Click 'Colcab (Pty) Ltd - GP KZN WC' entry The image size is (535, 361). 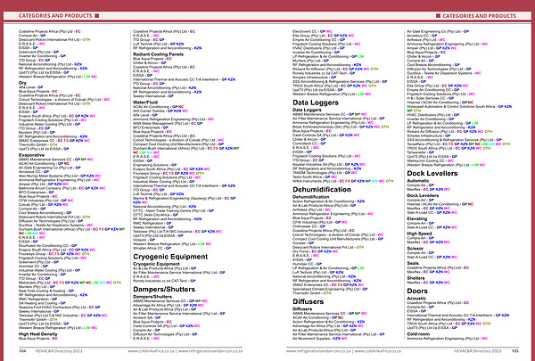click(x=44, y=205)
